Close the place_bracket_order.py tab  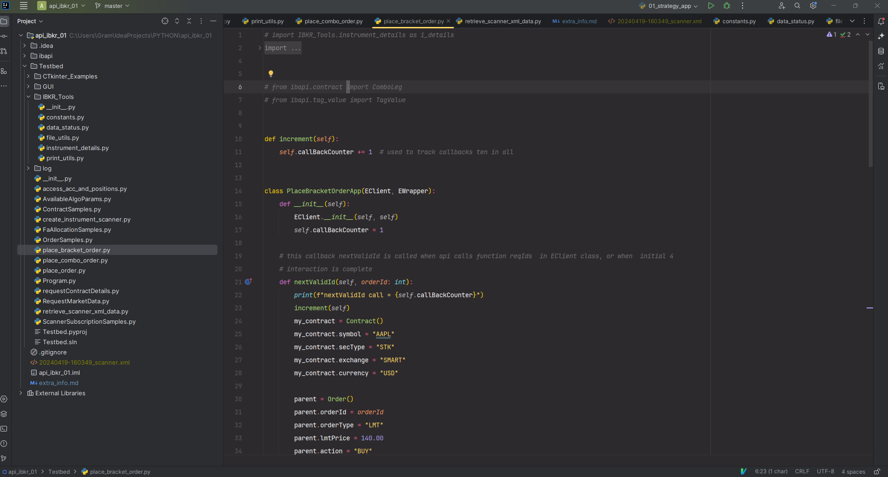point(448,21)
